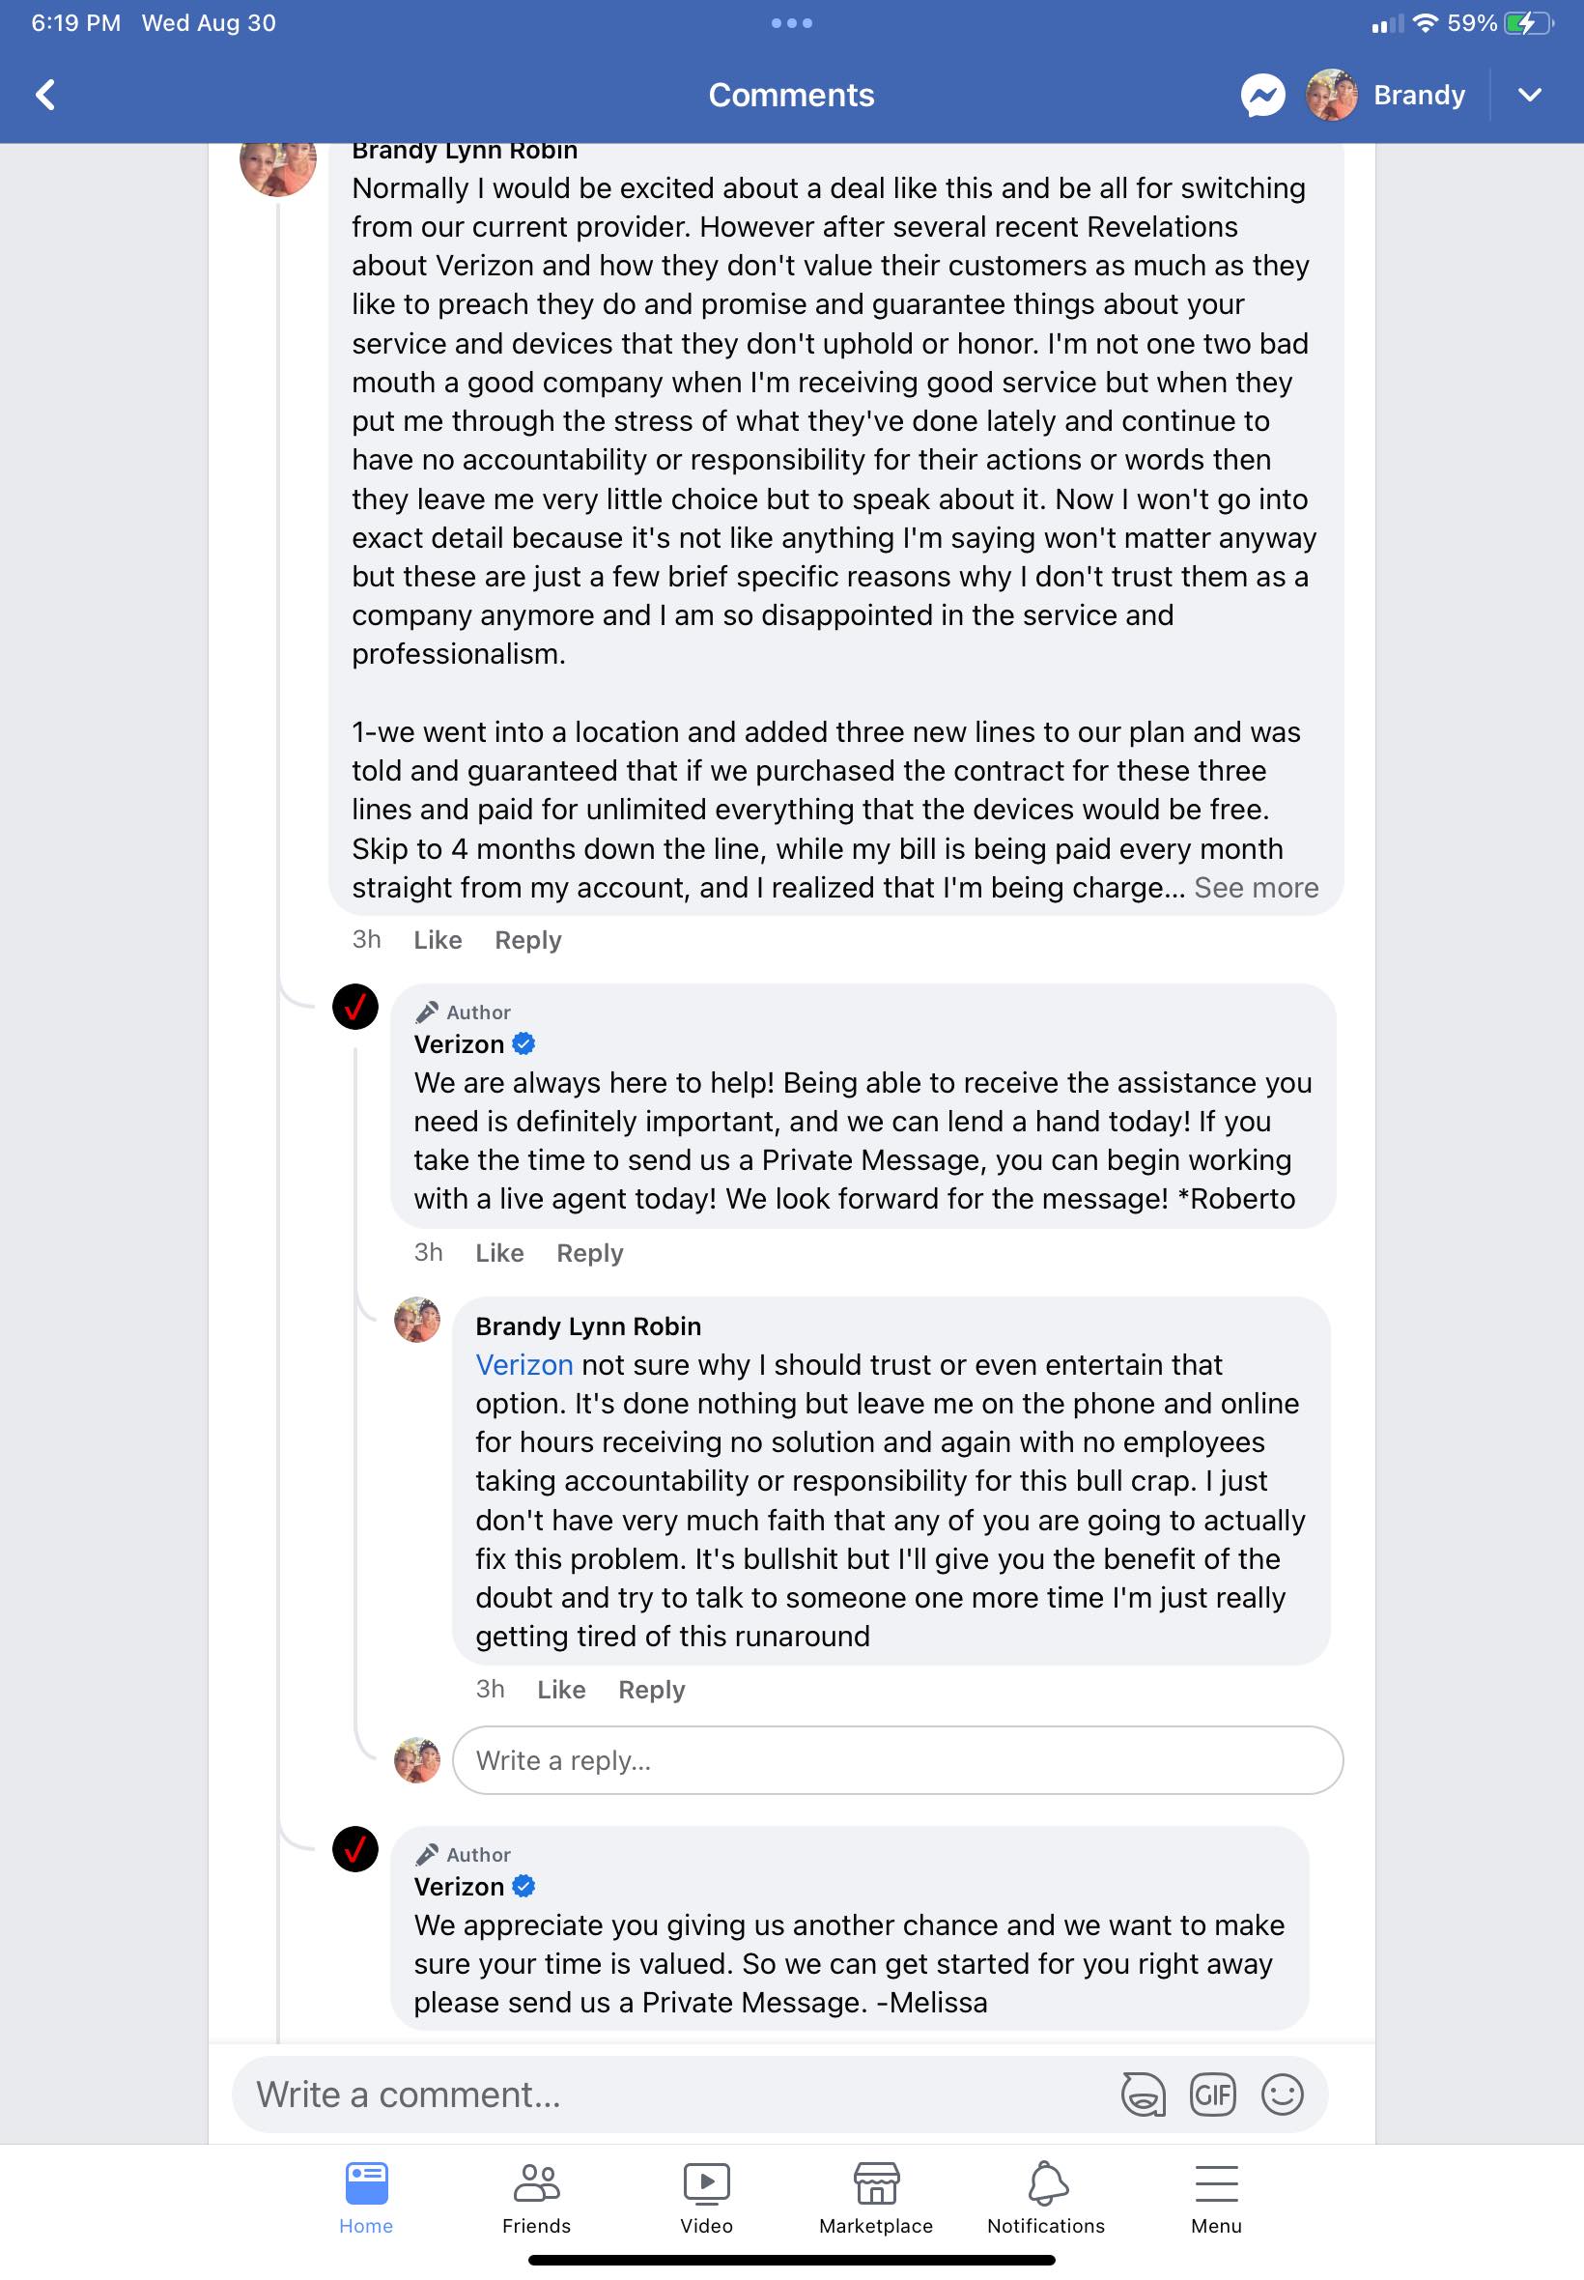Image resolution: width=1584 pixels, height=2280 pixels.
Task: Open the Messenger icon in header
Action: tap(1262, 96)
